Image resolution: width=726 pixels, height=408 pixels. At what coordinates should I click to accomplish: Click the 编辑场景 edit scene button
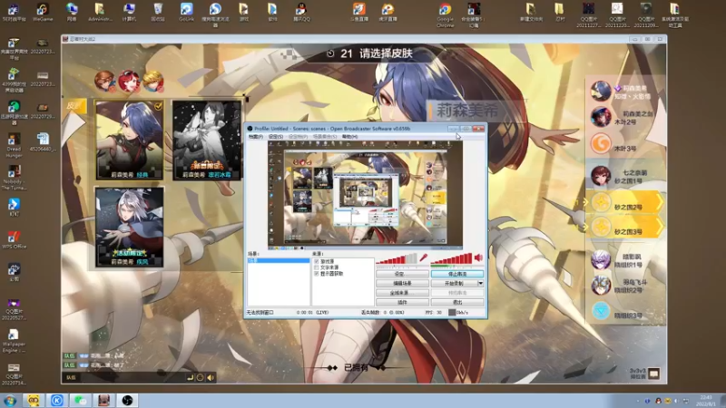point(402,283)
